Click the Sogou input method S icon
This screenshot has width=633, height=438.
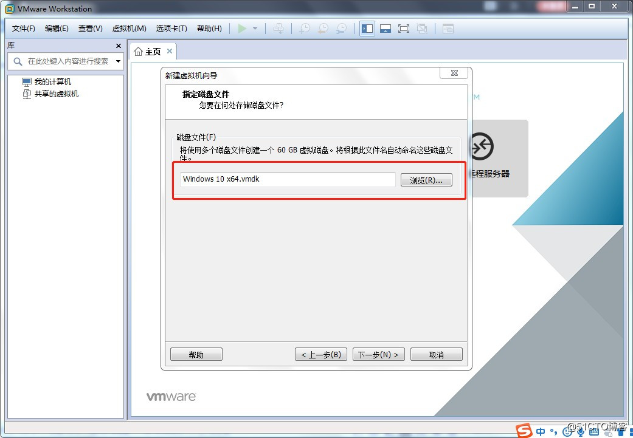point(524,431)
